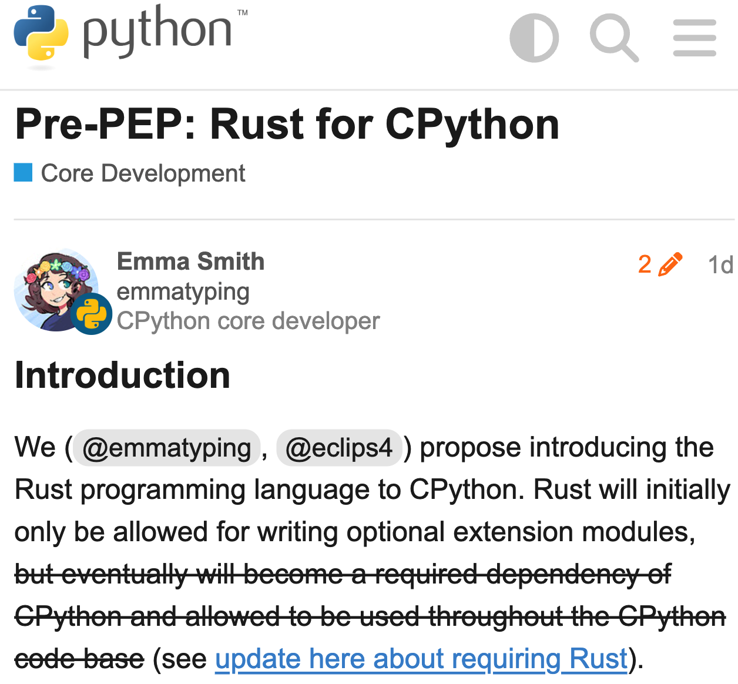Open the hamburger navigation menu
Image resolution: width=738 pixels, height=684 pixels.
pyautogui.click(x=695, y=38)
